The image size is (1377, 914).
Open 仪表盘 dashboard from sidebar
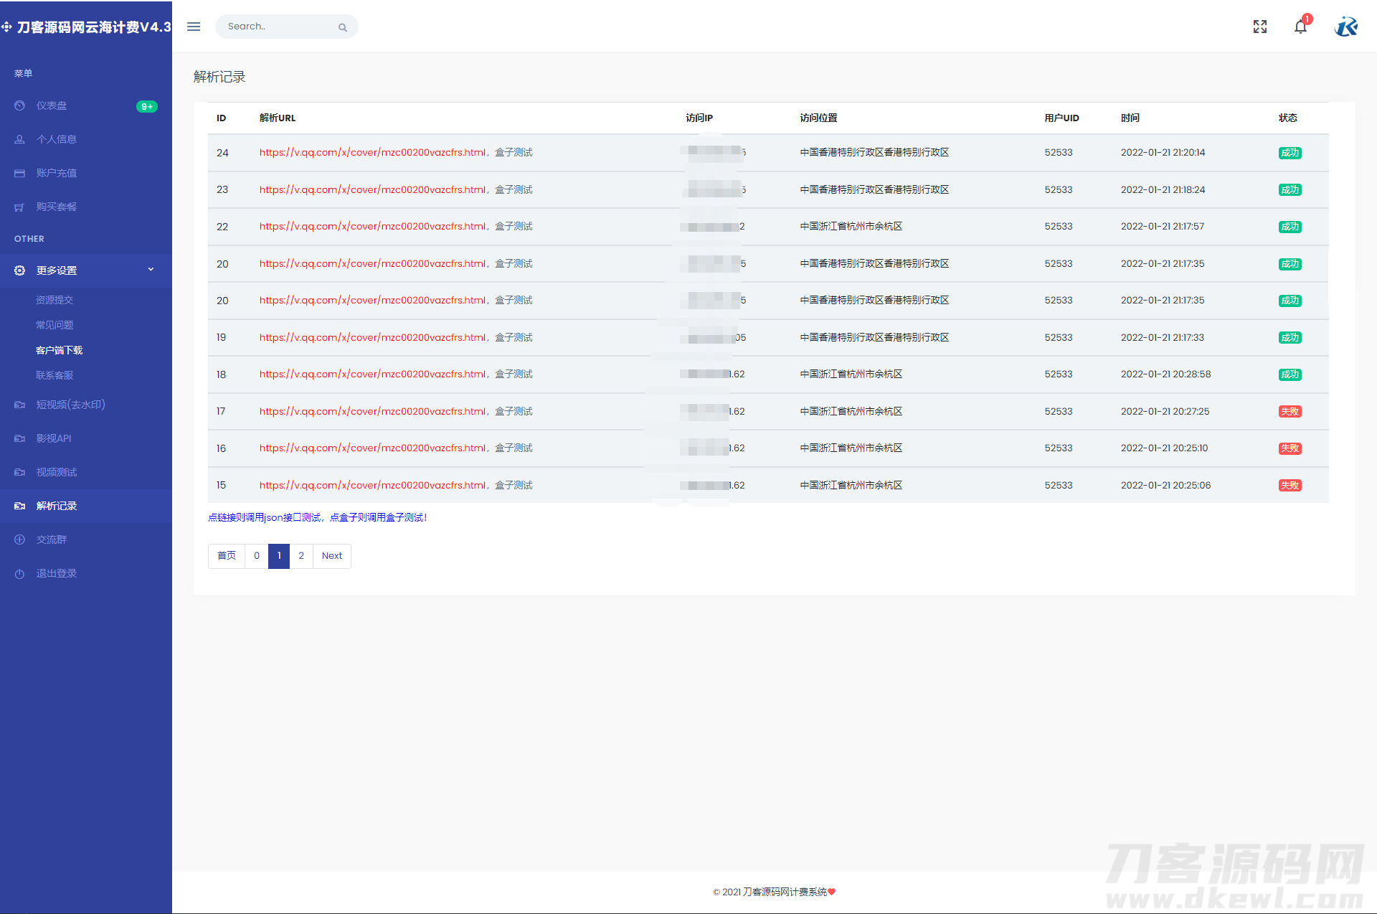point(52,105)
